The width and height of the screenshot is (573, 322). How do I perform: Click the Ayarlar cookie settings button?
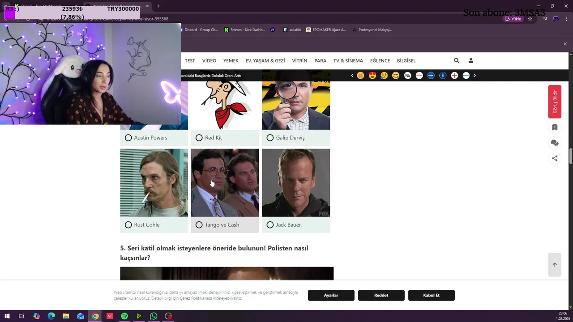click(x=331, y=295)
